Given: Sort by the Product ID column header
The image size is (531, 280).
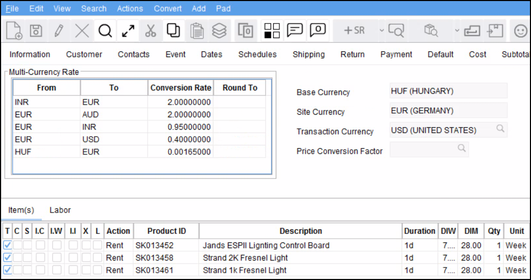Looking at the screenshot, I should click(x=166, y=231).
